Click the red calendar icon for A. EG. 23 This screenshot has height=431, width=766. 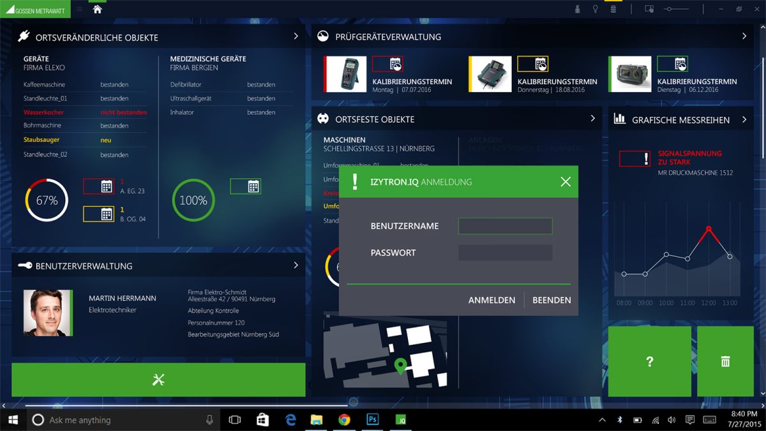(99, 186)
